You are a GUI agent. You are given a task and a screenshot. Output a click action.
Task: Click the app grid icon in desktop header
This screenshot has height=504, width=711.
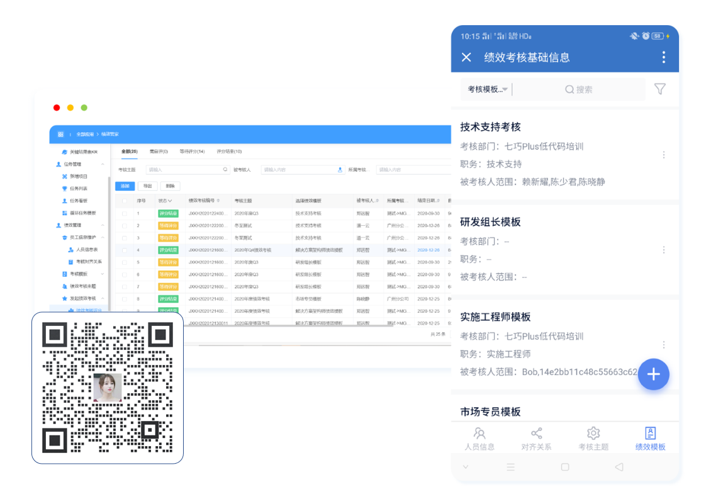tap(60, 134)
